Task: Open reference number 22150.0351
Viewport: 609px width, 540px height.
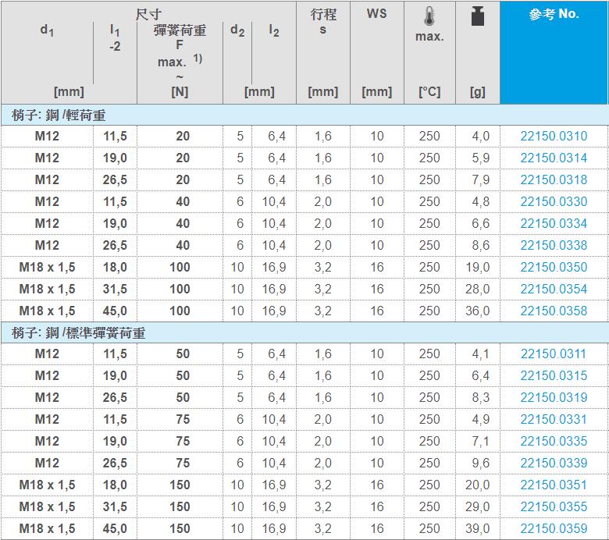Action: (554, 485)
